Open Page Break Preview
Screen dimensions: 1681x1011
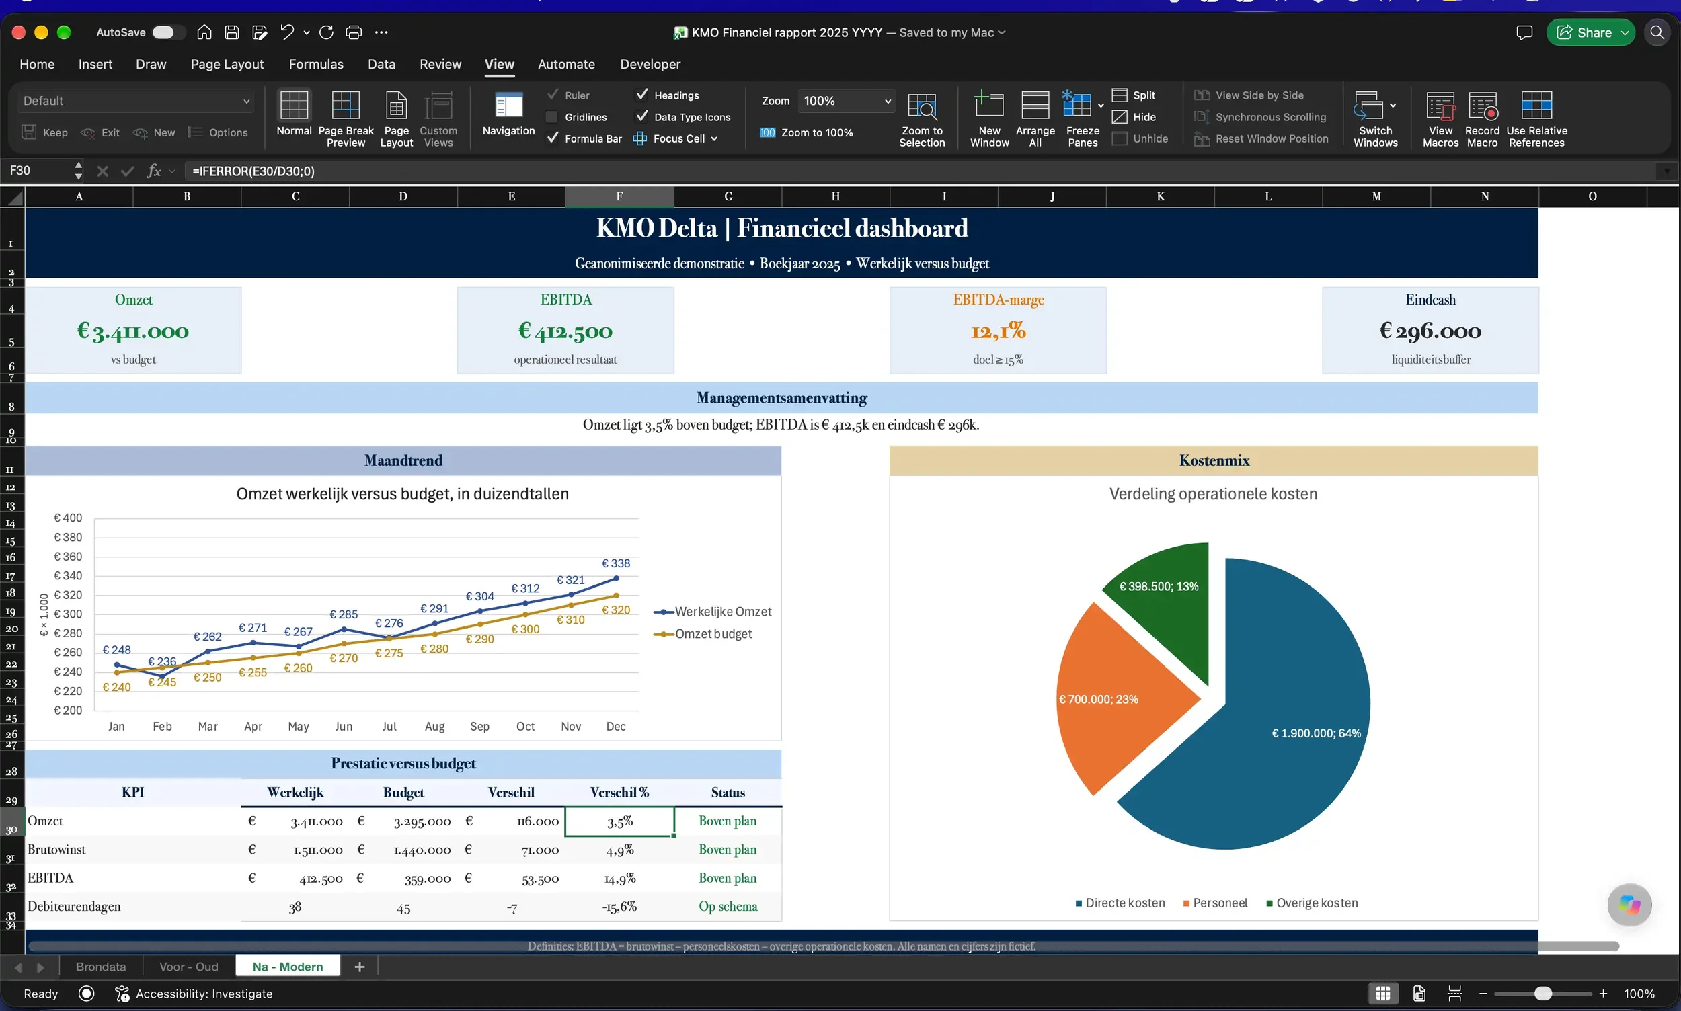346,118
